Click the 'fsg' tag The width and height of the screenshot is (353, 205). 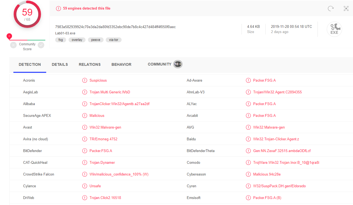pos(61,40)
